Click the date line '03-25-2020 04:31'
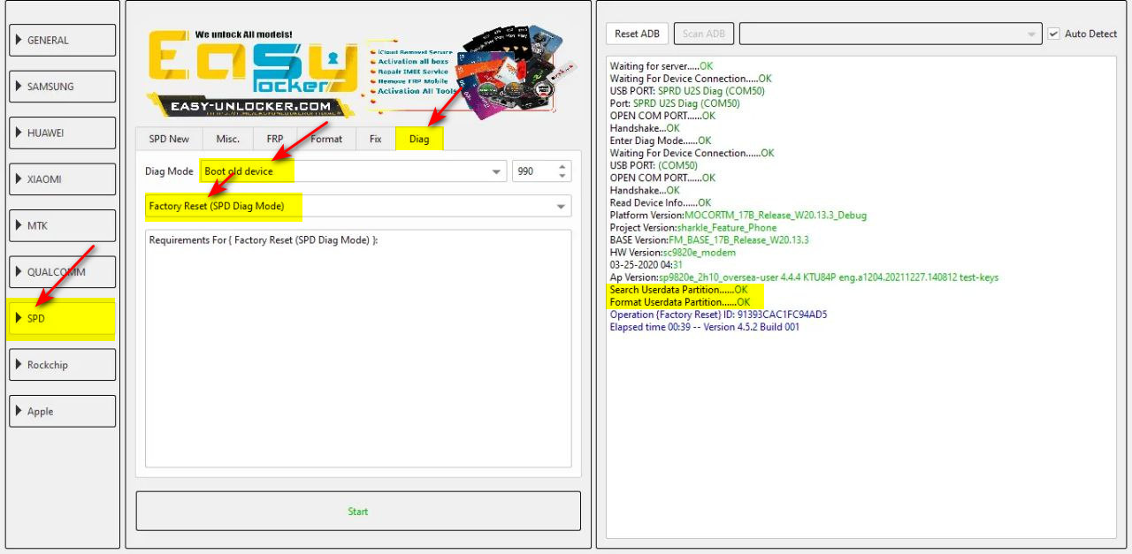 coord(646,264)
